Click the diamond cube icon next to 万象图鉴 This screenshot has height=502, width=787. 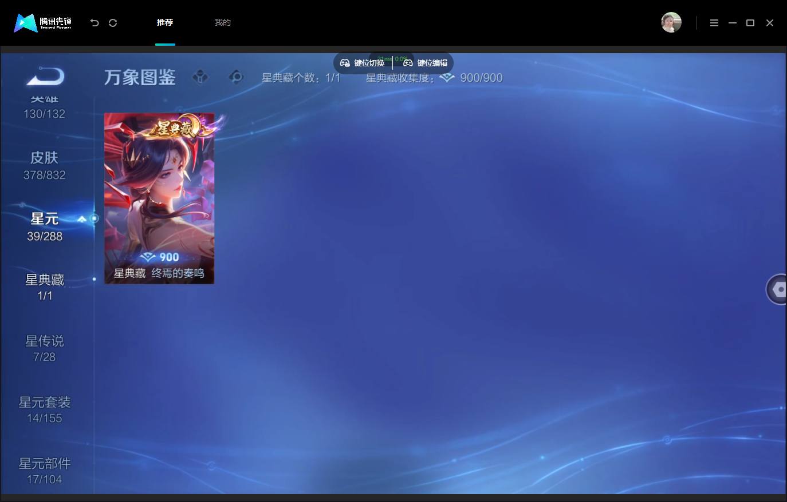click(x=200, y=77)
